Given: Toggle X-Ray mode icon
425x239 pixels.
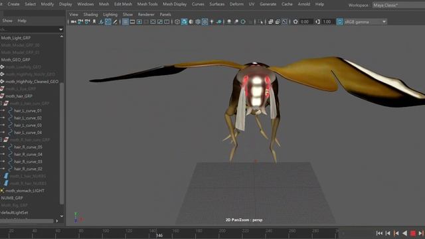Looking at the screenshot, I should [270, 22].
